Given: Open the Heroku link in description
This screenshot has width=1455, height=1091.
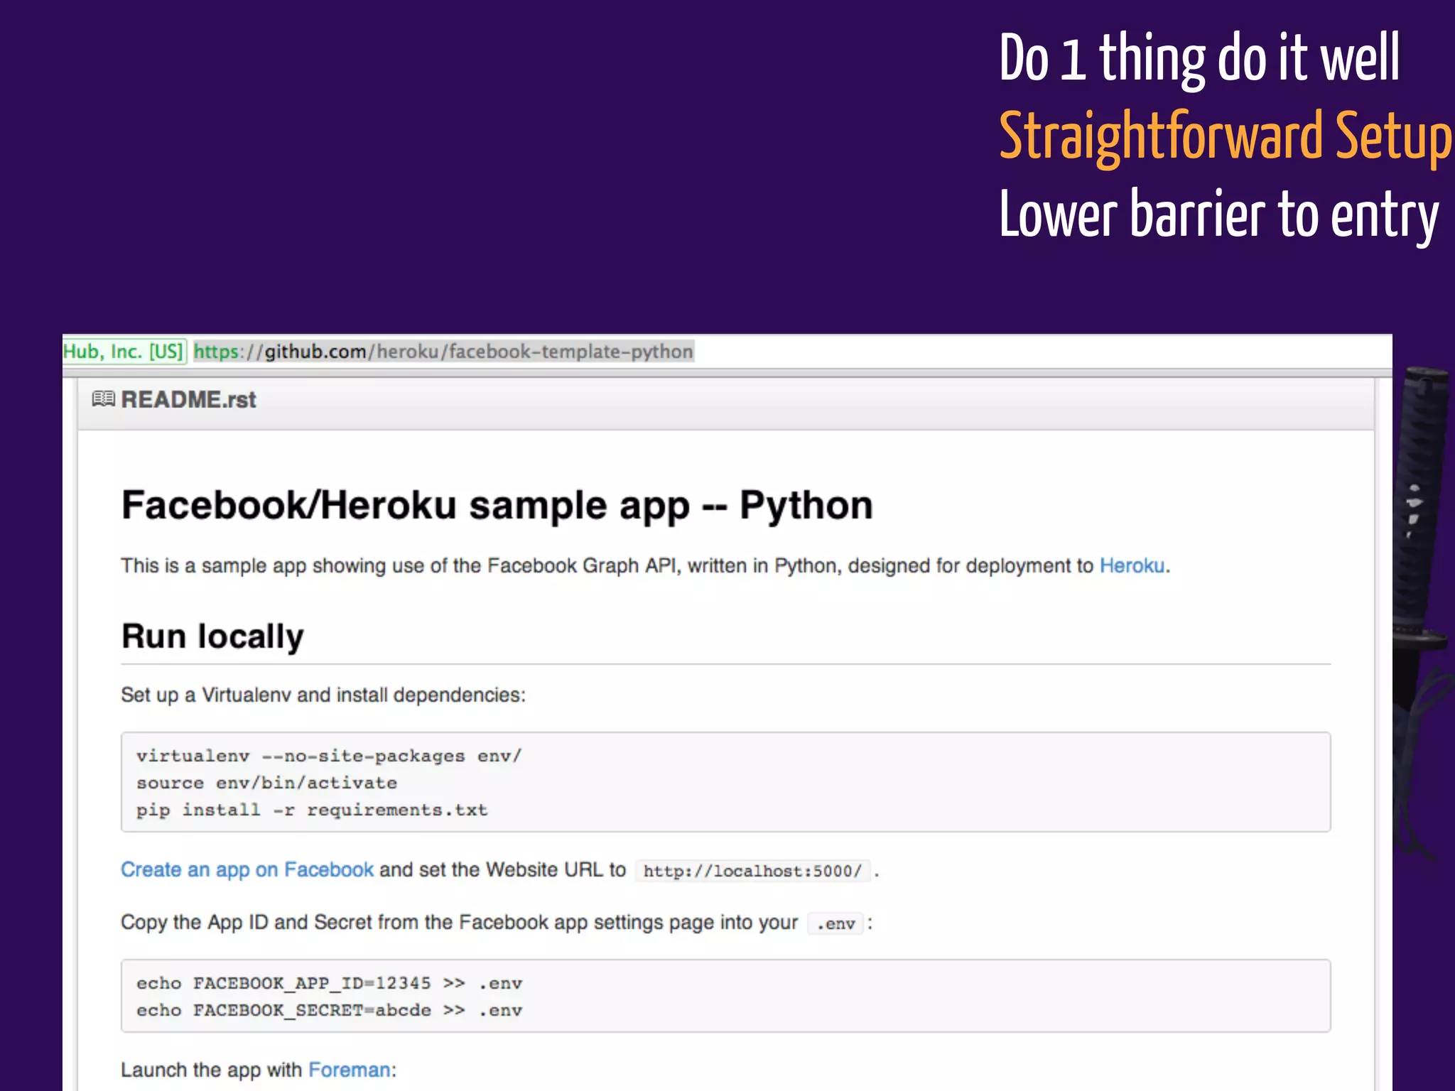Looking at the screenshot, I should (1132, 565).
